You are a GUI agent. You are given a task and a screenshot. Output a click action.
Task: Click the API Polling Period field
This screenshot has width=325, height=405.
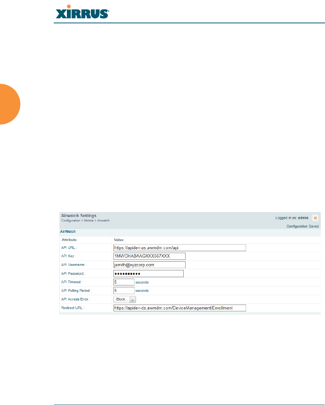124,291
